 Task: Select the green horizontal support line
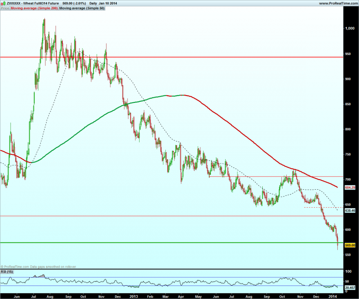pyautogui.click(x=172, y=243)
